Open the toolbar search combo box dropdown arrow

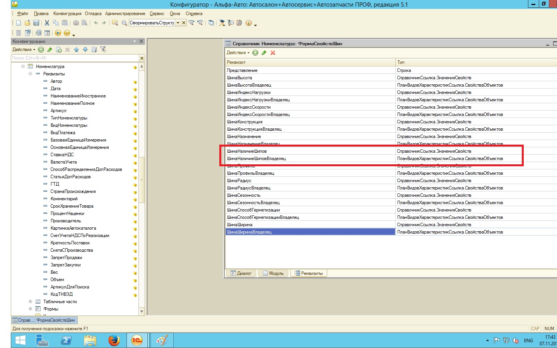178,23
